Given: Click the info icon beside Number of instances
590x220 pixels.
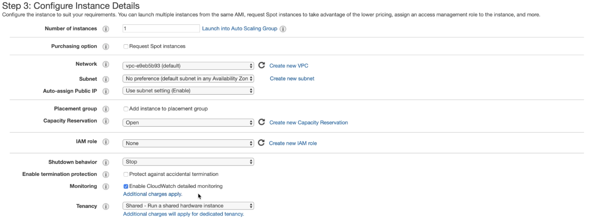Looking at the screenshot, I should (x=105, y=29).
